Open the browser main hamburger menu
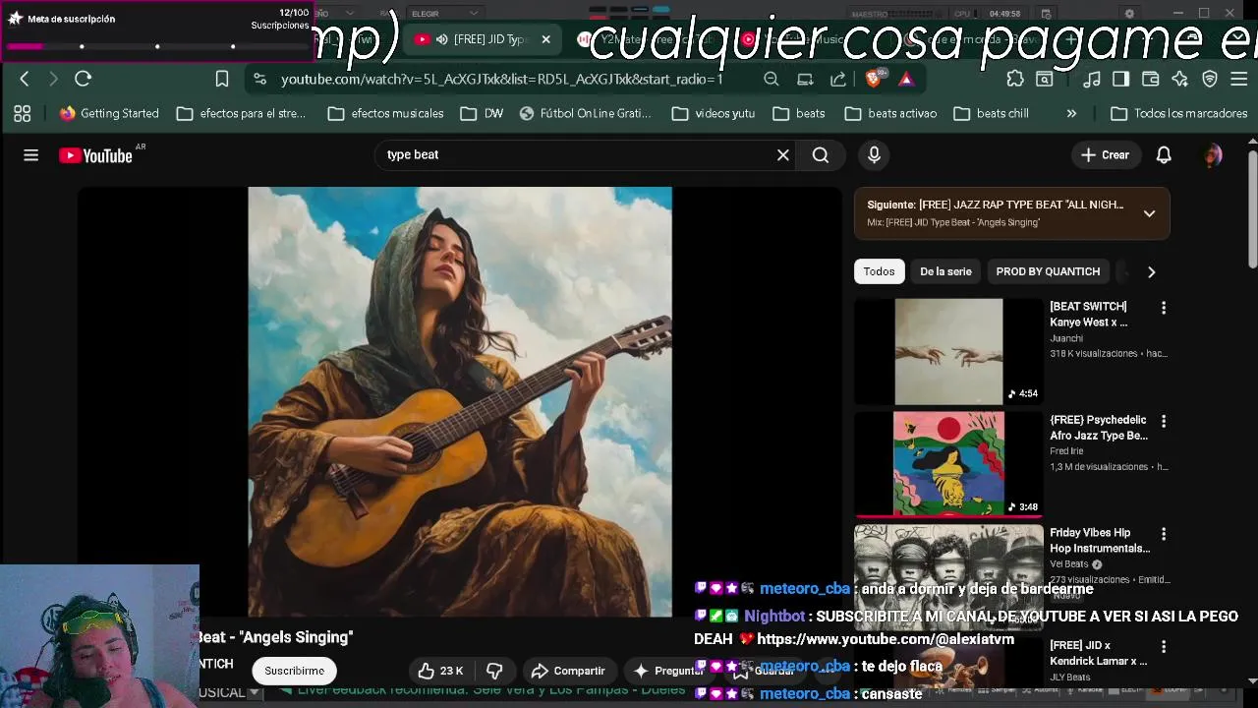The height and width of the screenshot is (708, 1258). [x=1239, y=79]
